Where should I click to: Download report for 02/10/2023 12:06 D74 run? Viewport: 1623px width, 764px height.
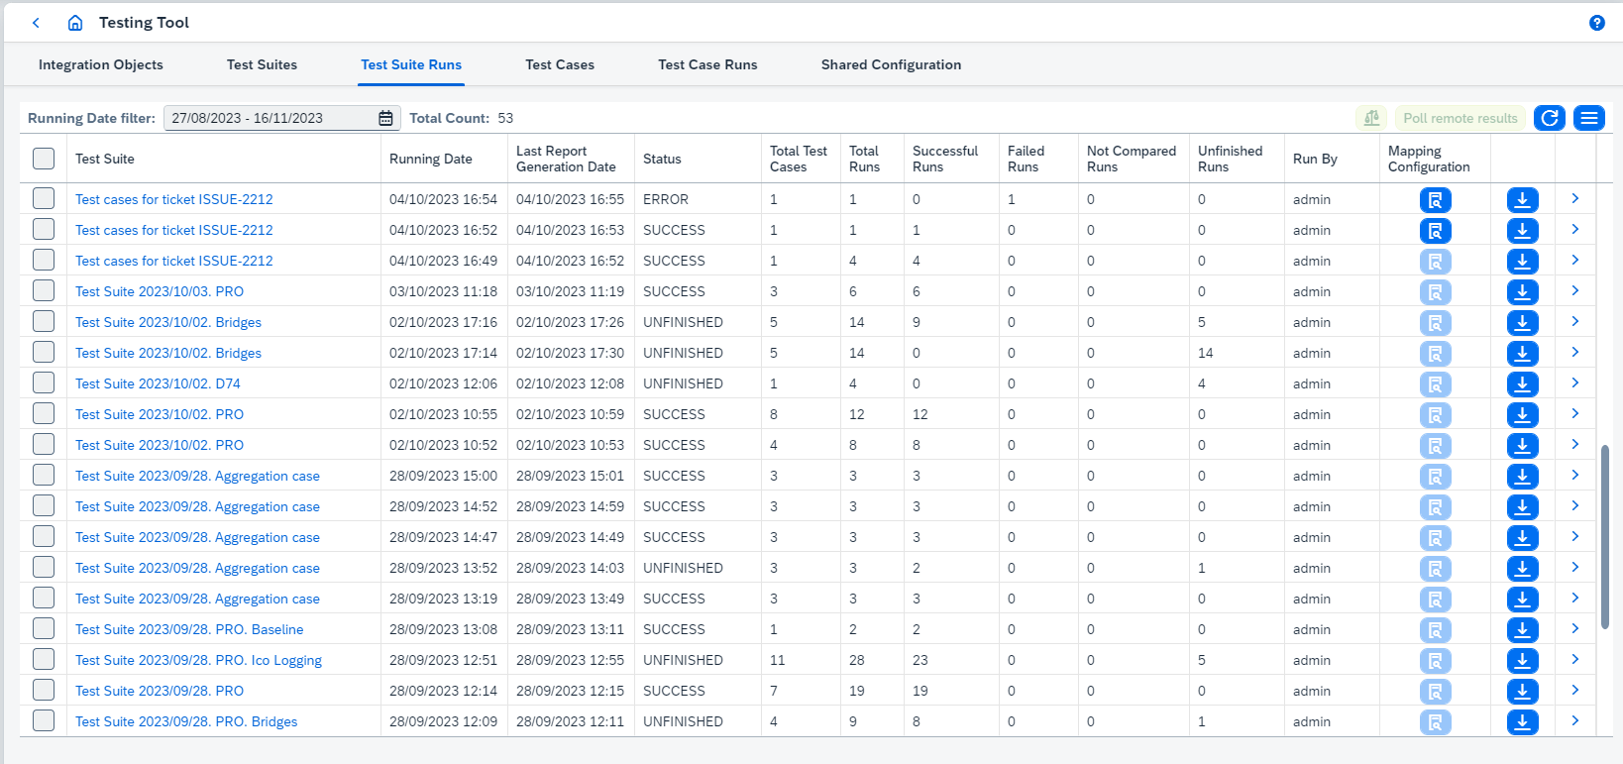tap(1523, 384)
